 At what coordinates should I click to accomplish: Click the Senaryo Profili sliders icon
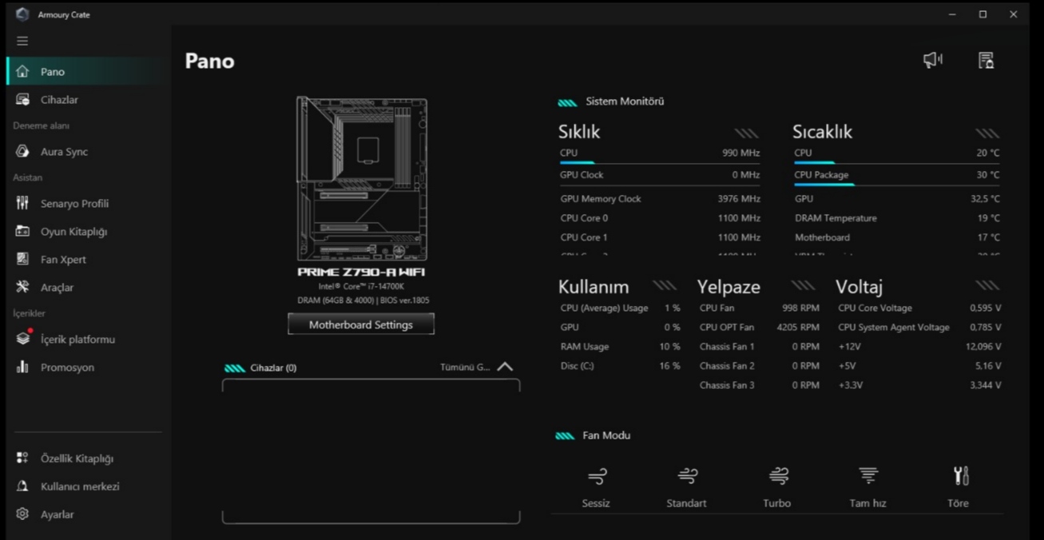click(x=22, y=203)
